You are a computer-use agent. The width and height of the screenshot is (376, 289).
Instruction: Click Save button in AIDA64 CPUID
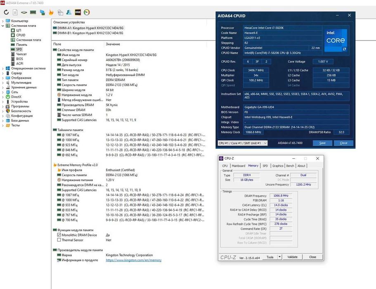322,143
